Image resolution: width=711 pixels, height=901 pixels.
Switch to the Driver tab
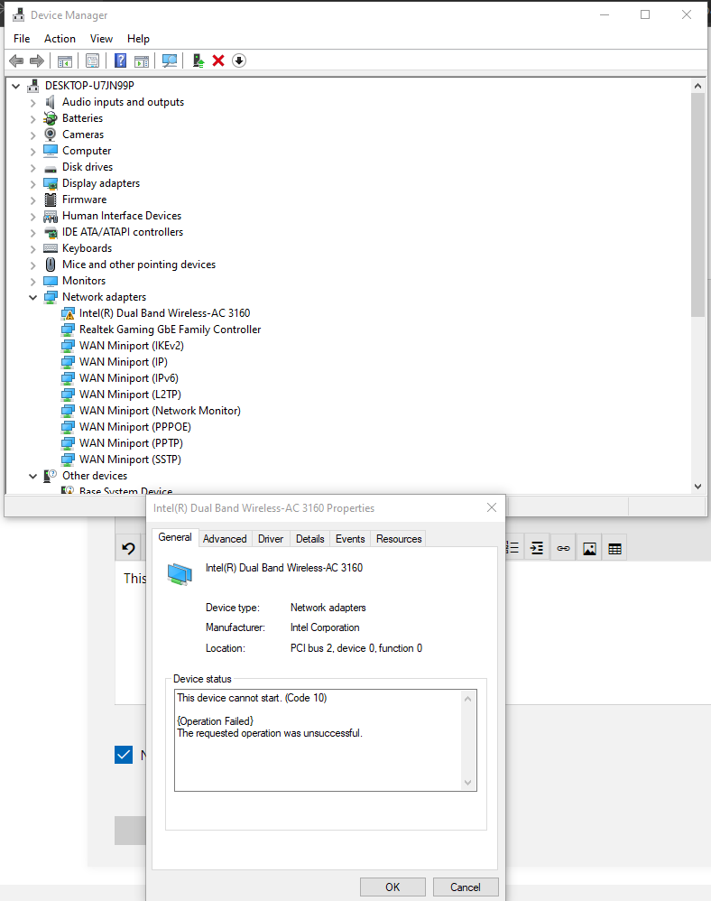point(271,539)
